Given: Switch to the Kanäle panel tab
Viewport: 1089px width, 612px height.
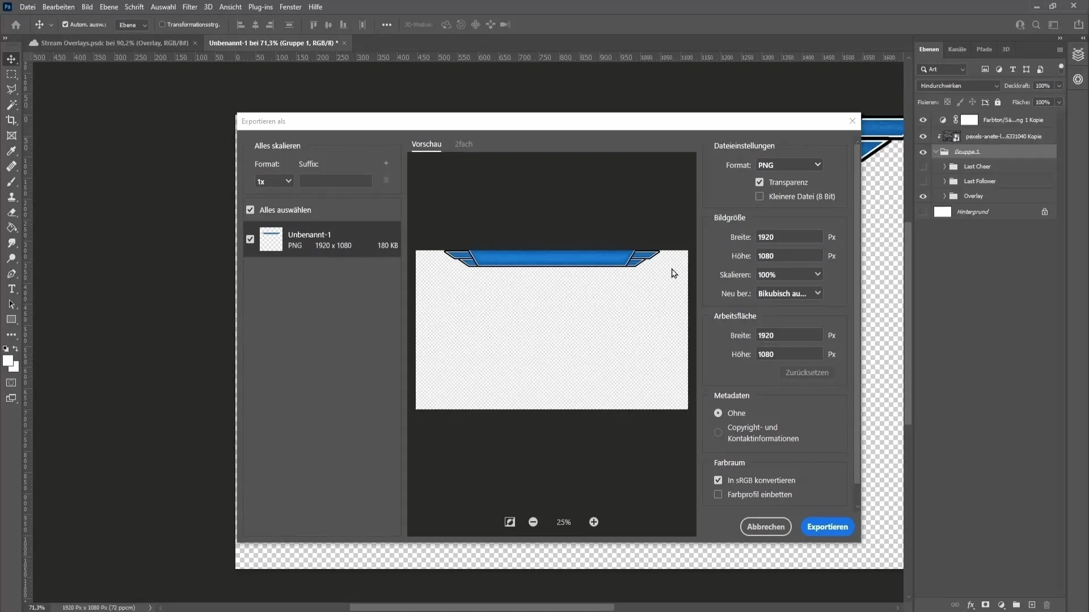Looking at the screenshot, I should click(957, 49).
